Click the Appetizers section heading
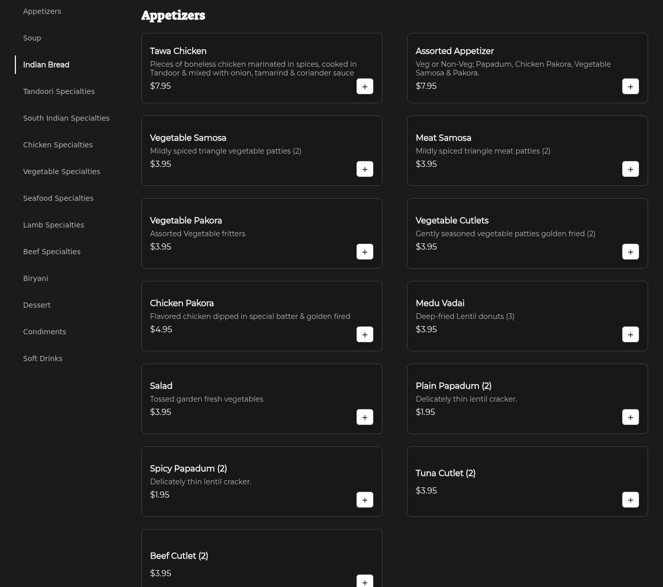 pyautogui.click(x=173, y=15)
